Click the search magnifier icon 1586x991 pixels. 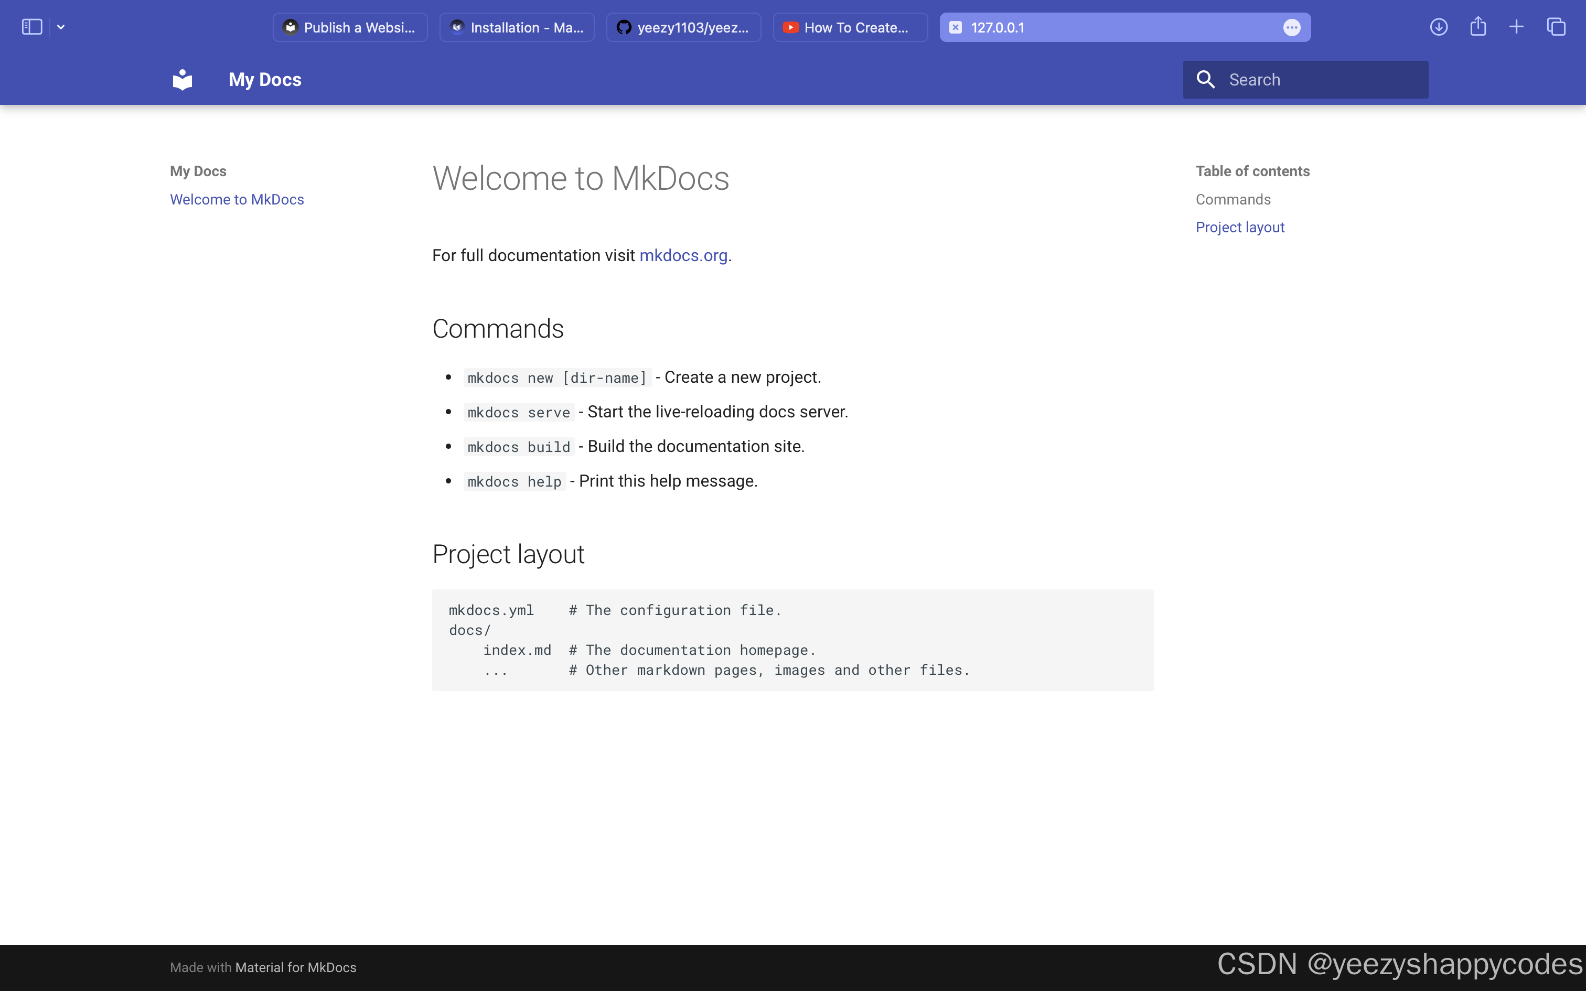tap(1205, 80)
